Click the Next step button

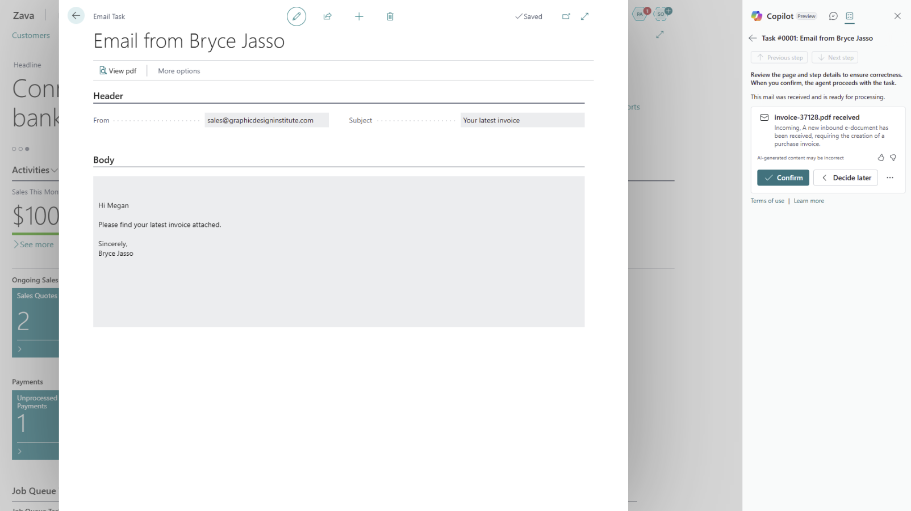point(835,57)
